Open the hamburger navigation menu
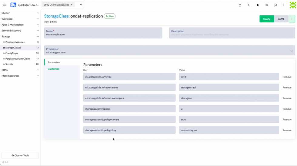The height and width of the screenshot is (166, 297). 5,5
